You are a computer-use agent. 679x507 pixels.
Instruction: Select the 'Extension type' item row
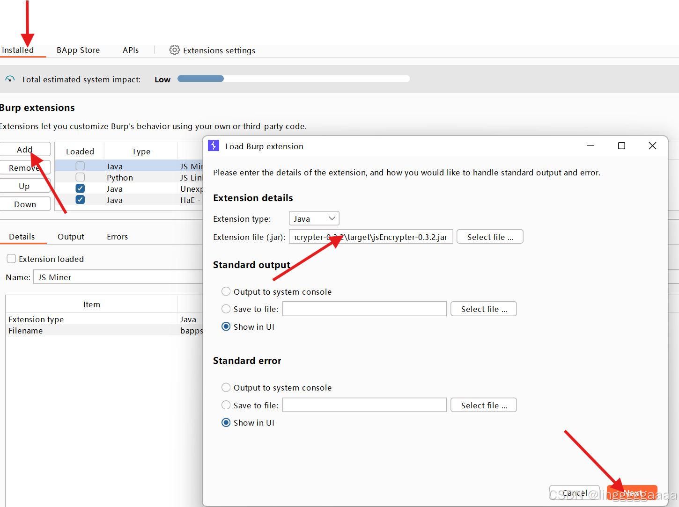[x=104, y=319]
